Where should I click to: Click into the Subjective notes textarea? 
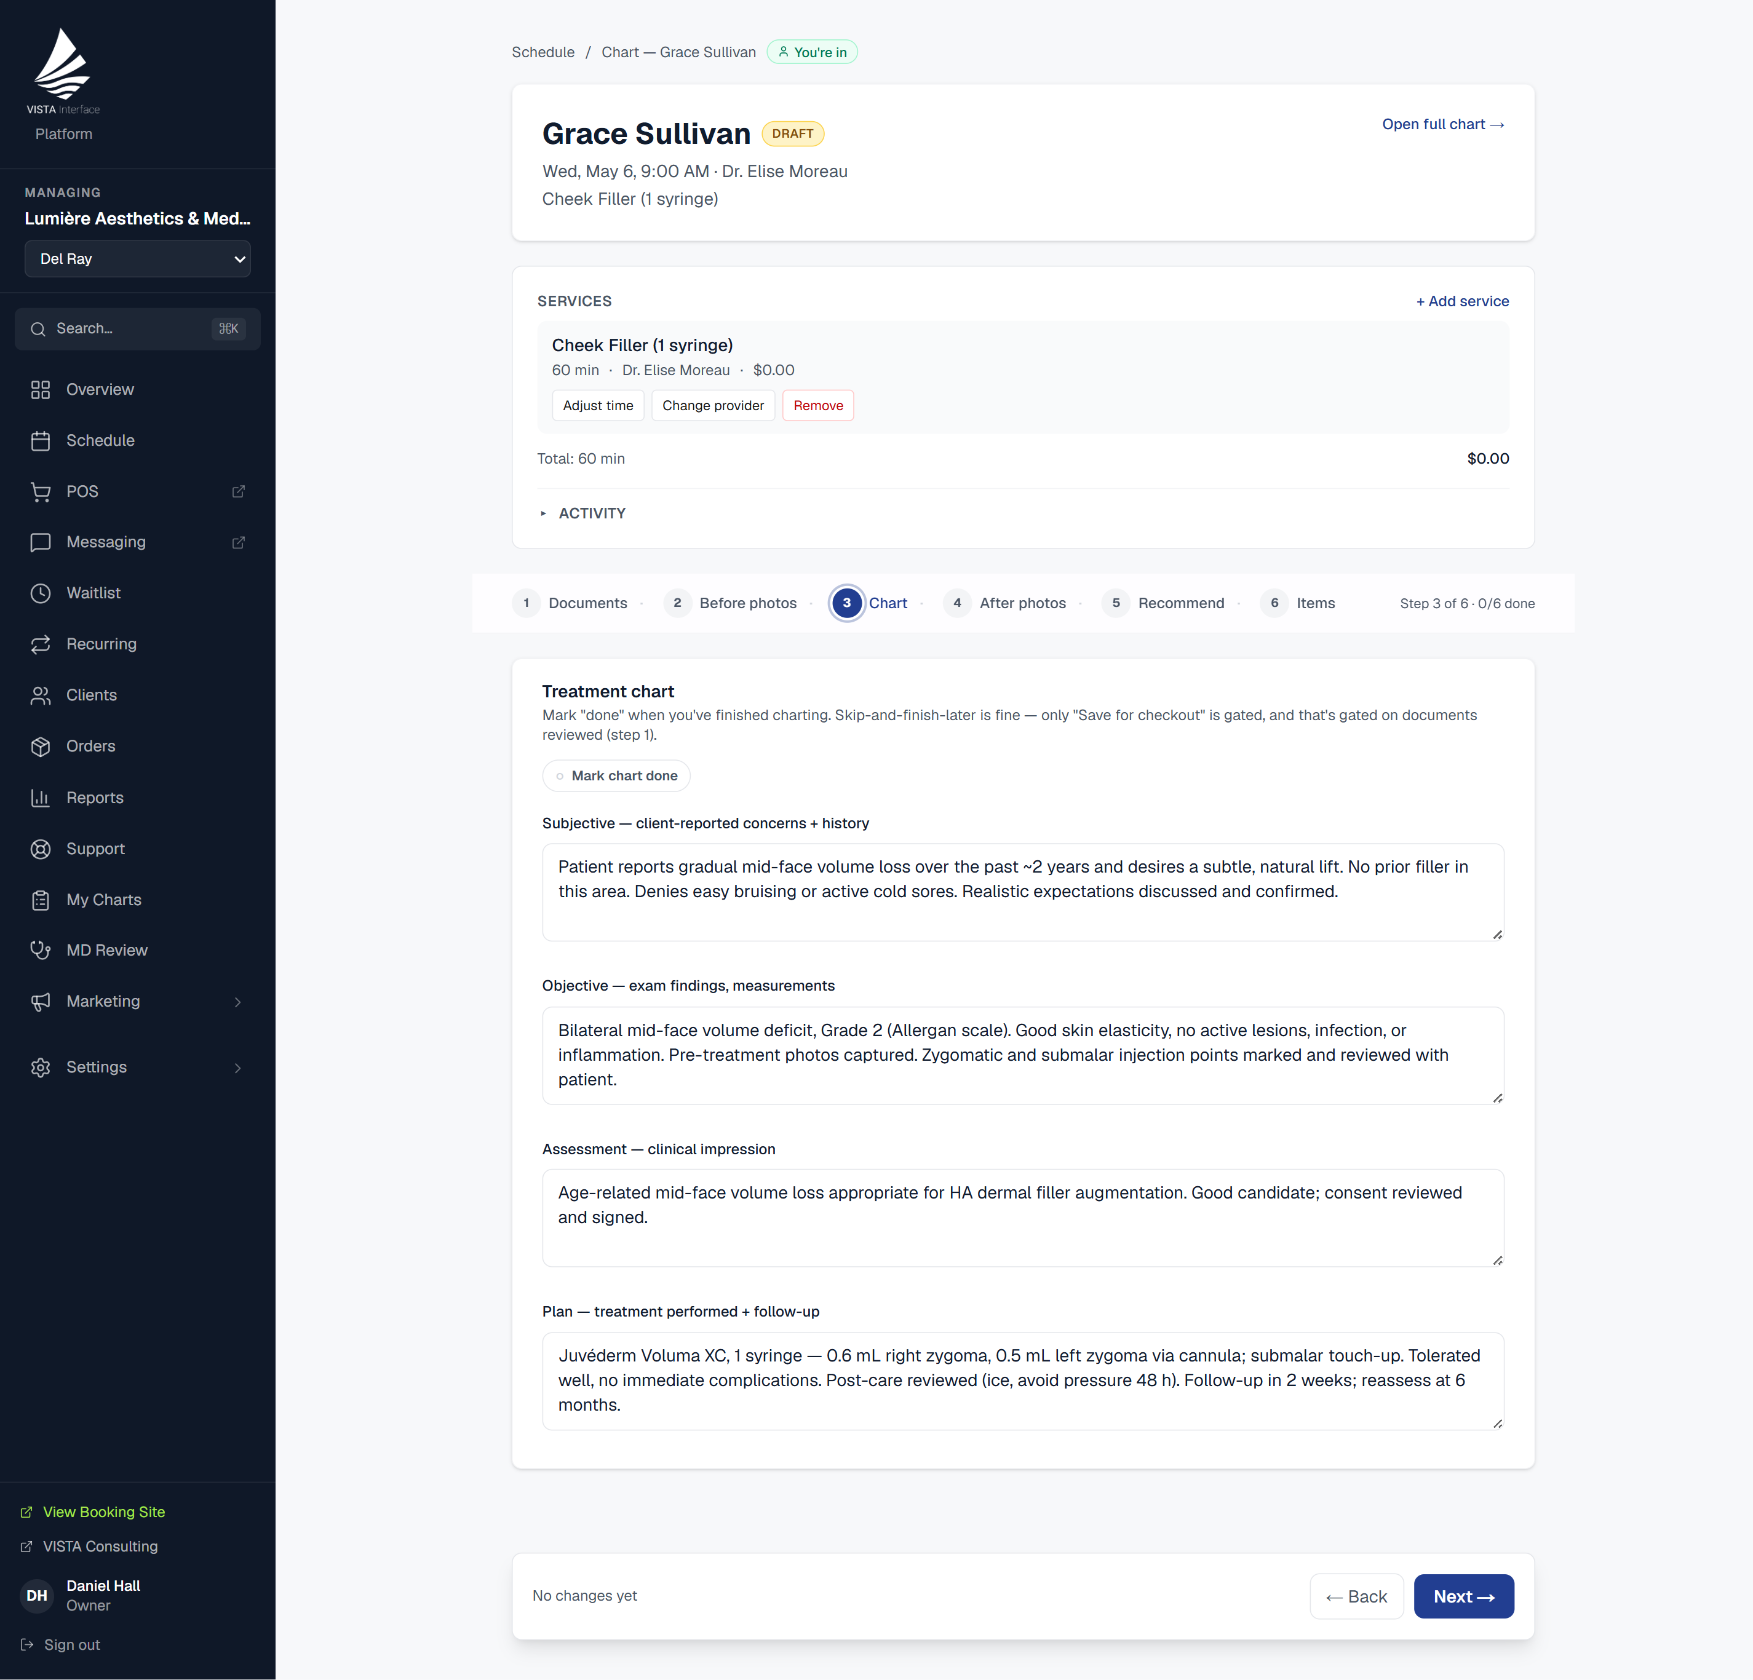1022,892
